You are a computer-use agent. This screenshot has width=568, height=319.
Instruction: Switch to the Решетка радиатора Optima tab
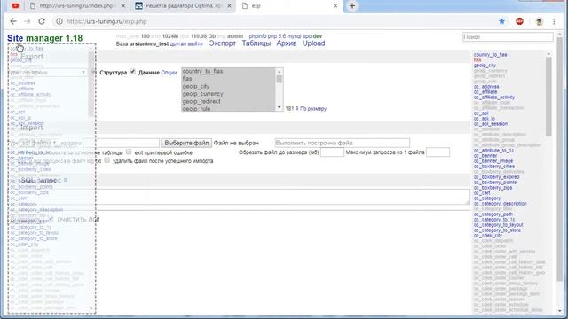[183, 6]
